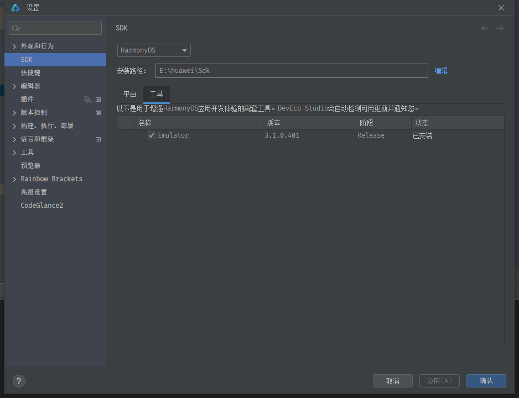Sort by the 名称 column header

click(x=199, y=123)
